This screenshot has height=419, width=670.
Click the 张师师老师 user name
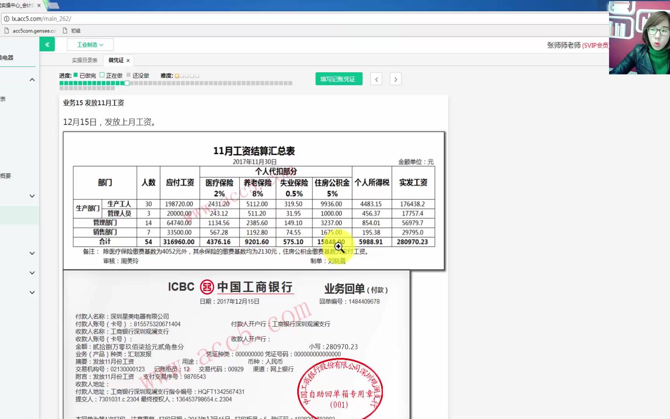click(564, 45)
